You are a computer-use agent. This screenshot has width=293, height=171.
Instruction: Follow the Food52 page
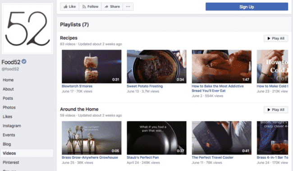pyautogui.click(x=90, y=7)
